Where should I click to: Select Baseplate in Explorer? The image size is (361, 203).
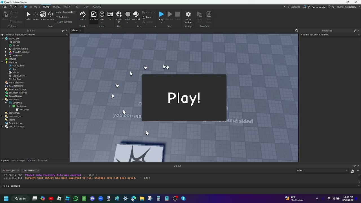(x=17, y=56)
